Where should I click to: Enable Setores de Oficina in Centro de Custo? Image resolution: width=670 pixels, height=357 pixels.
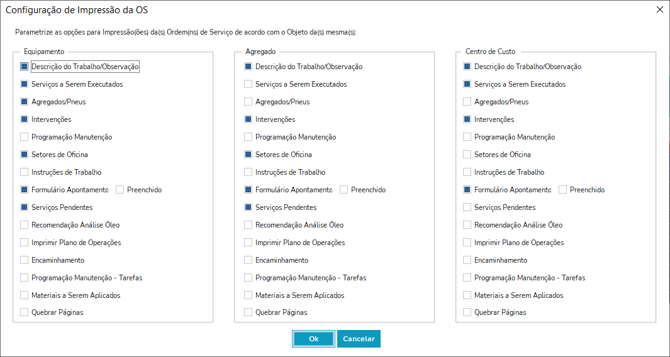[x=467, y=155]
